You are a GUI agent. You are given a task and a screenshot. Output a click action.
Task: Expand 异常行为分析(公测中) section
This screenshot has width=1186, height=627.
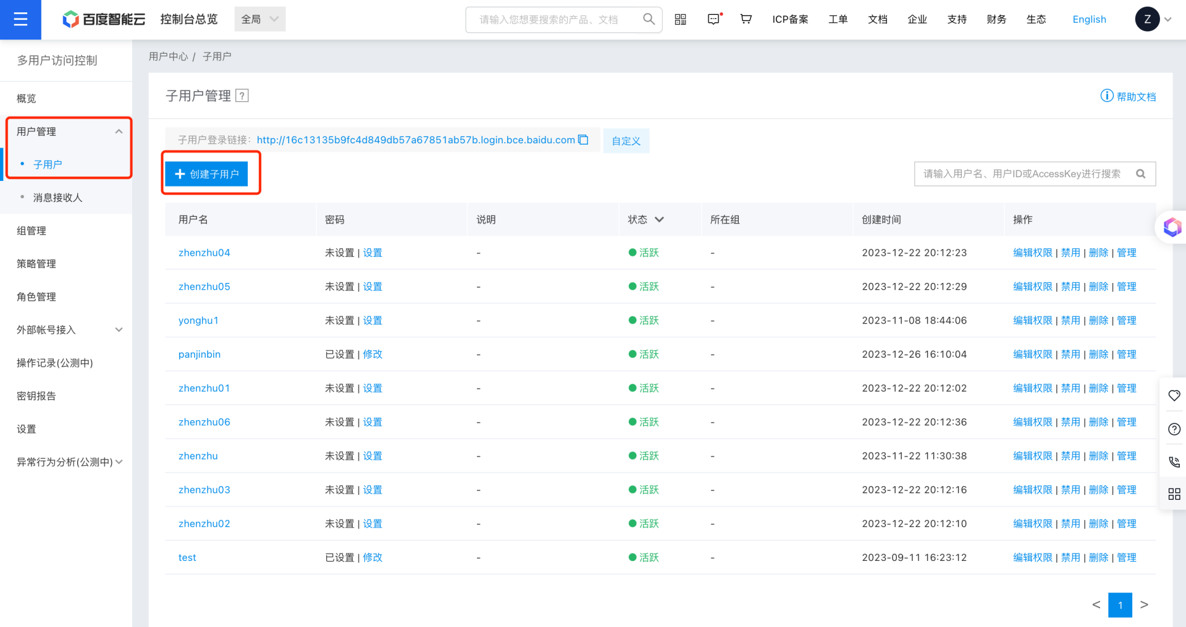(x=119, y=462)
